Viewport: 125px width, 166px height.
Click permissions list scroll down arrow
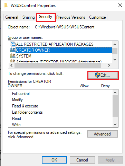click(115, 124)
